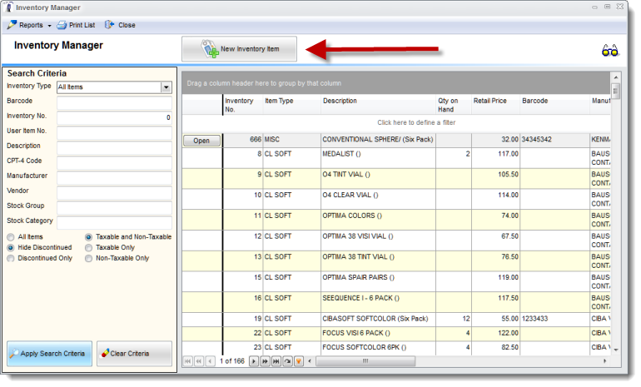Jump to the last record in navigator
Screen dimensions: 641x387
[x=276, y=361]
